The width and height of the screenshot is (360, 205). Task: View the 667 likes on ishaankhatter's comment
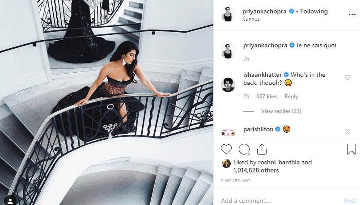click(x=267, y=96)
